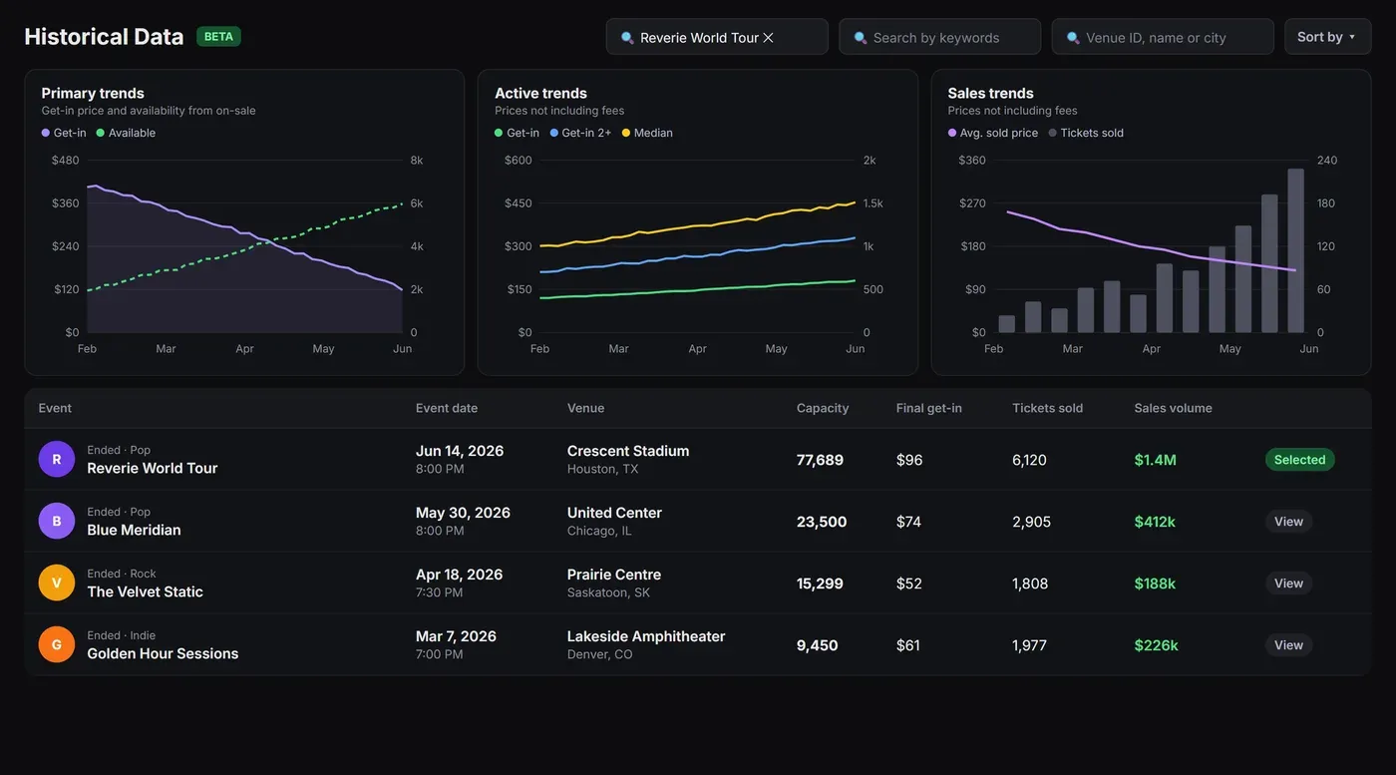
Task: Click the search icon in venue field
Action: pyautogui.click(x=1073, y=38)
